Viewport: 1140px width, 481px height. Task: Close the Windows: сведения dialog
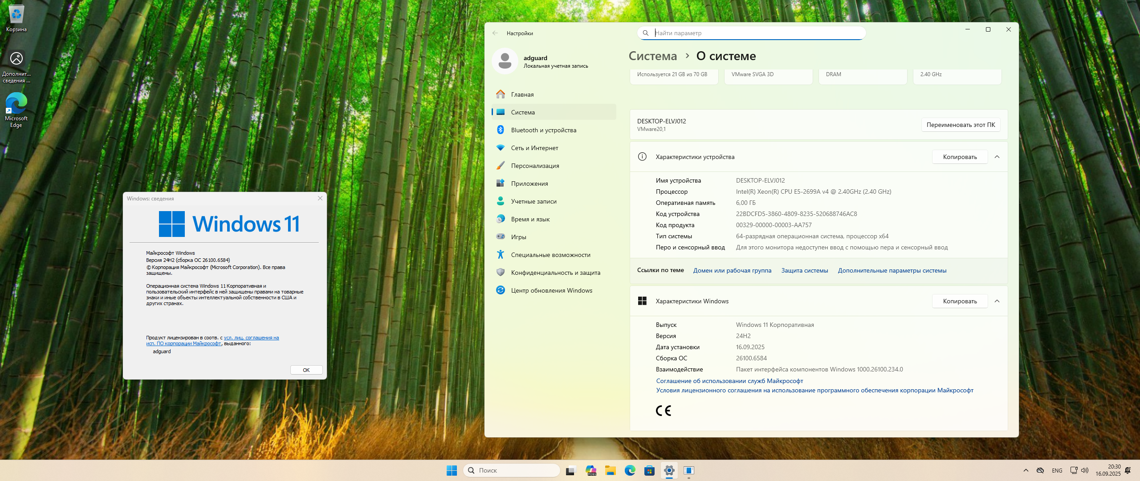point(320,198)
